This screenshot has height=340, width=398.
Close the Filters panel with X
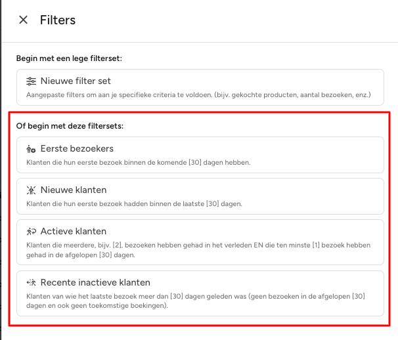point(23,20)
